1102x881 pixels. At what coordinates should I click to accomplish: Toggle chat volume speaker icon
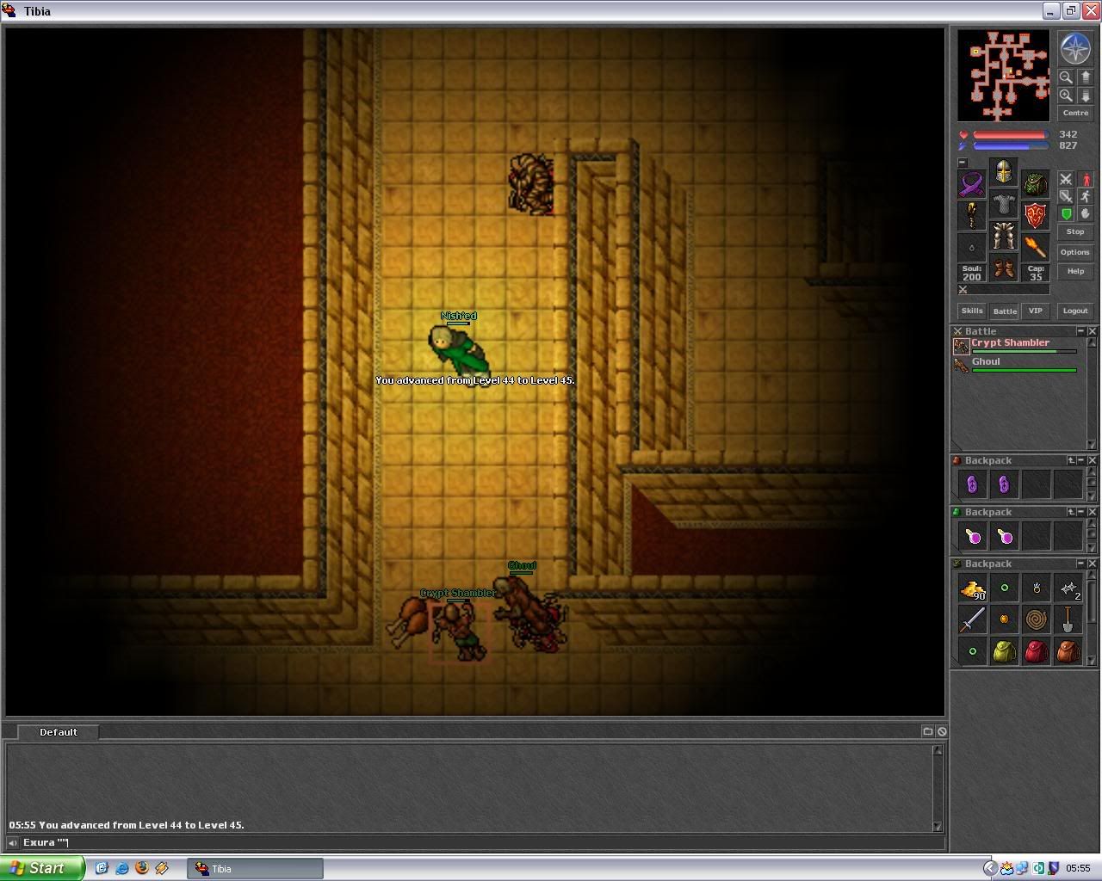click(12, 842)
